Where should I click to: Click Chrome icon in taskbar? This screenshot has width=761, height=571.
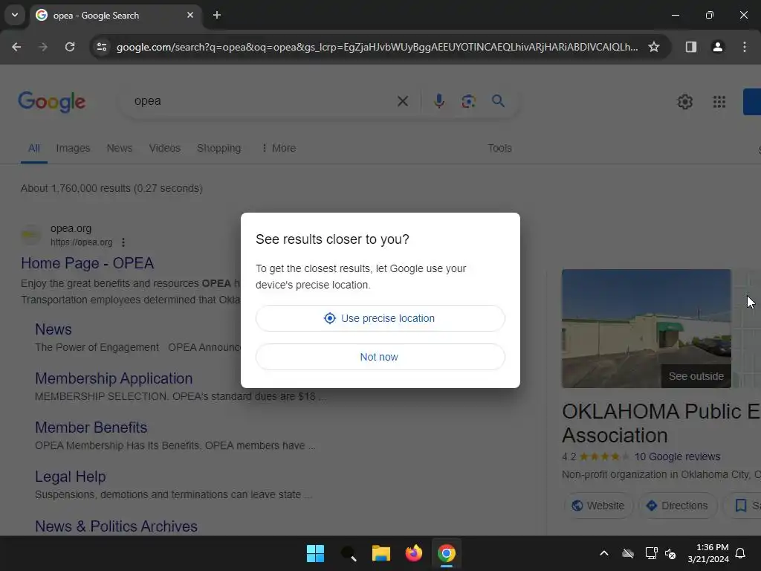point(447,553)
